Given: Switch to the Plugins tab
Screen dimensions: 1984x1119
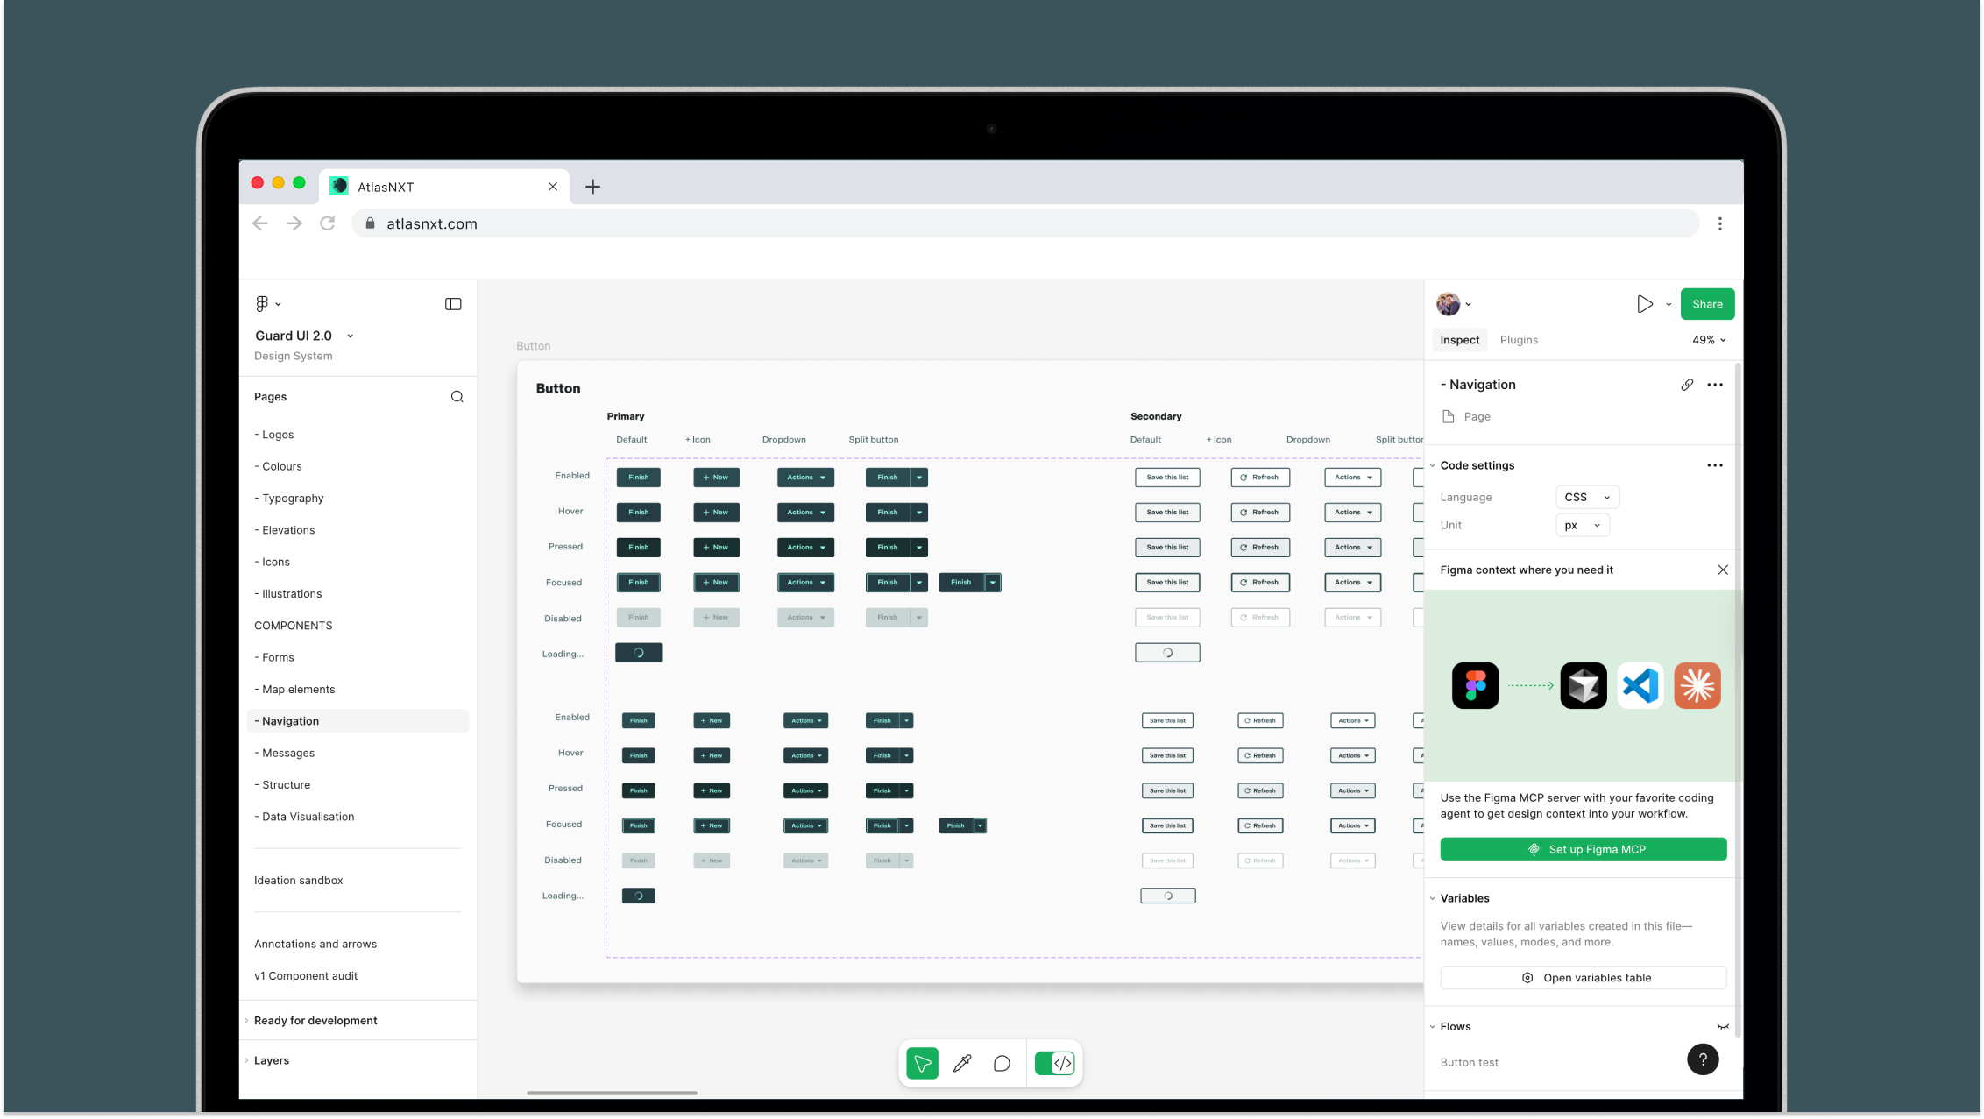Looking at the screenshot, I should (x=1519, y=340).
